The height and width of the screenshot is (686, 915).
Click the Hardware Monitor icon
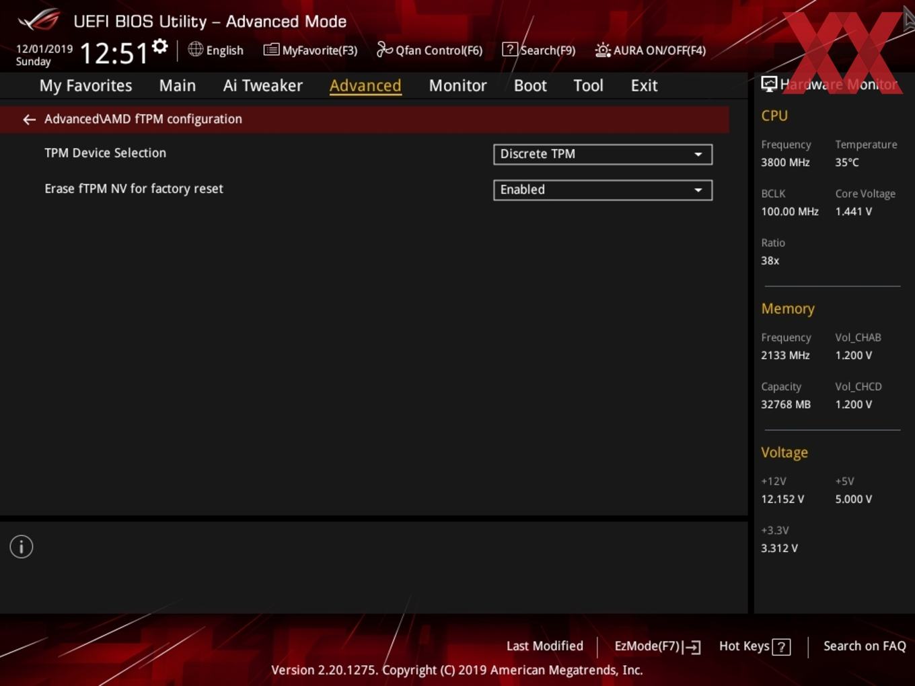click(769, 83)
